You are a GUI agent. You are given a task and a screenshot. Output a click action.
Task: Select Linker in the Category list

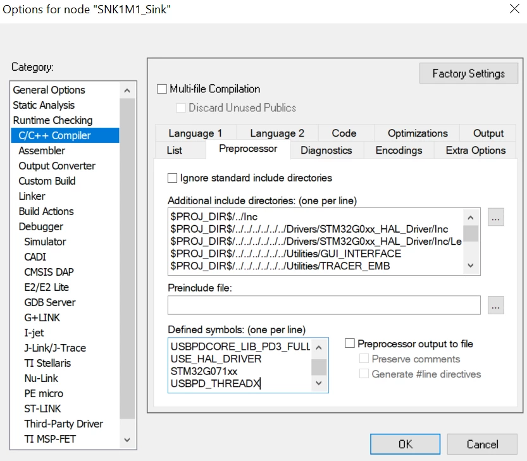[x=32, y=196]
